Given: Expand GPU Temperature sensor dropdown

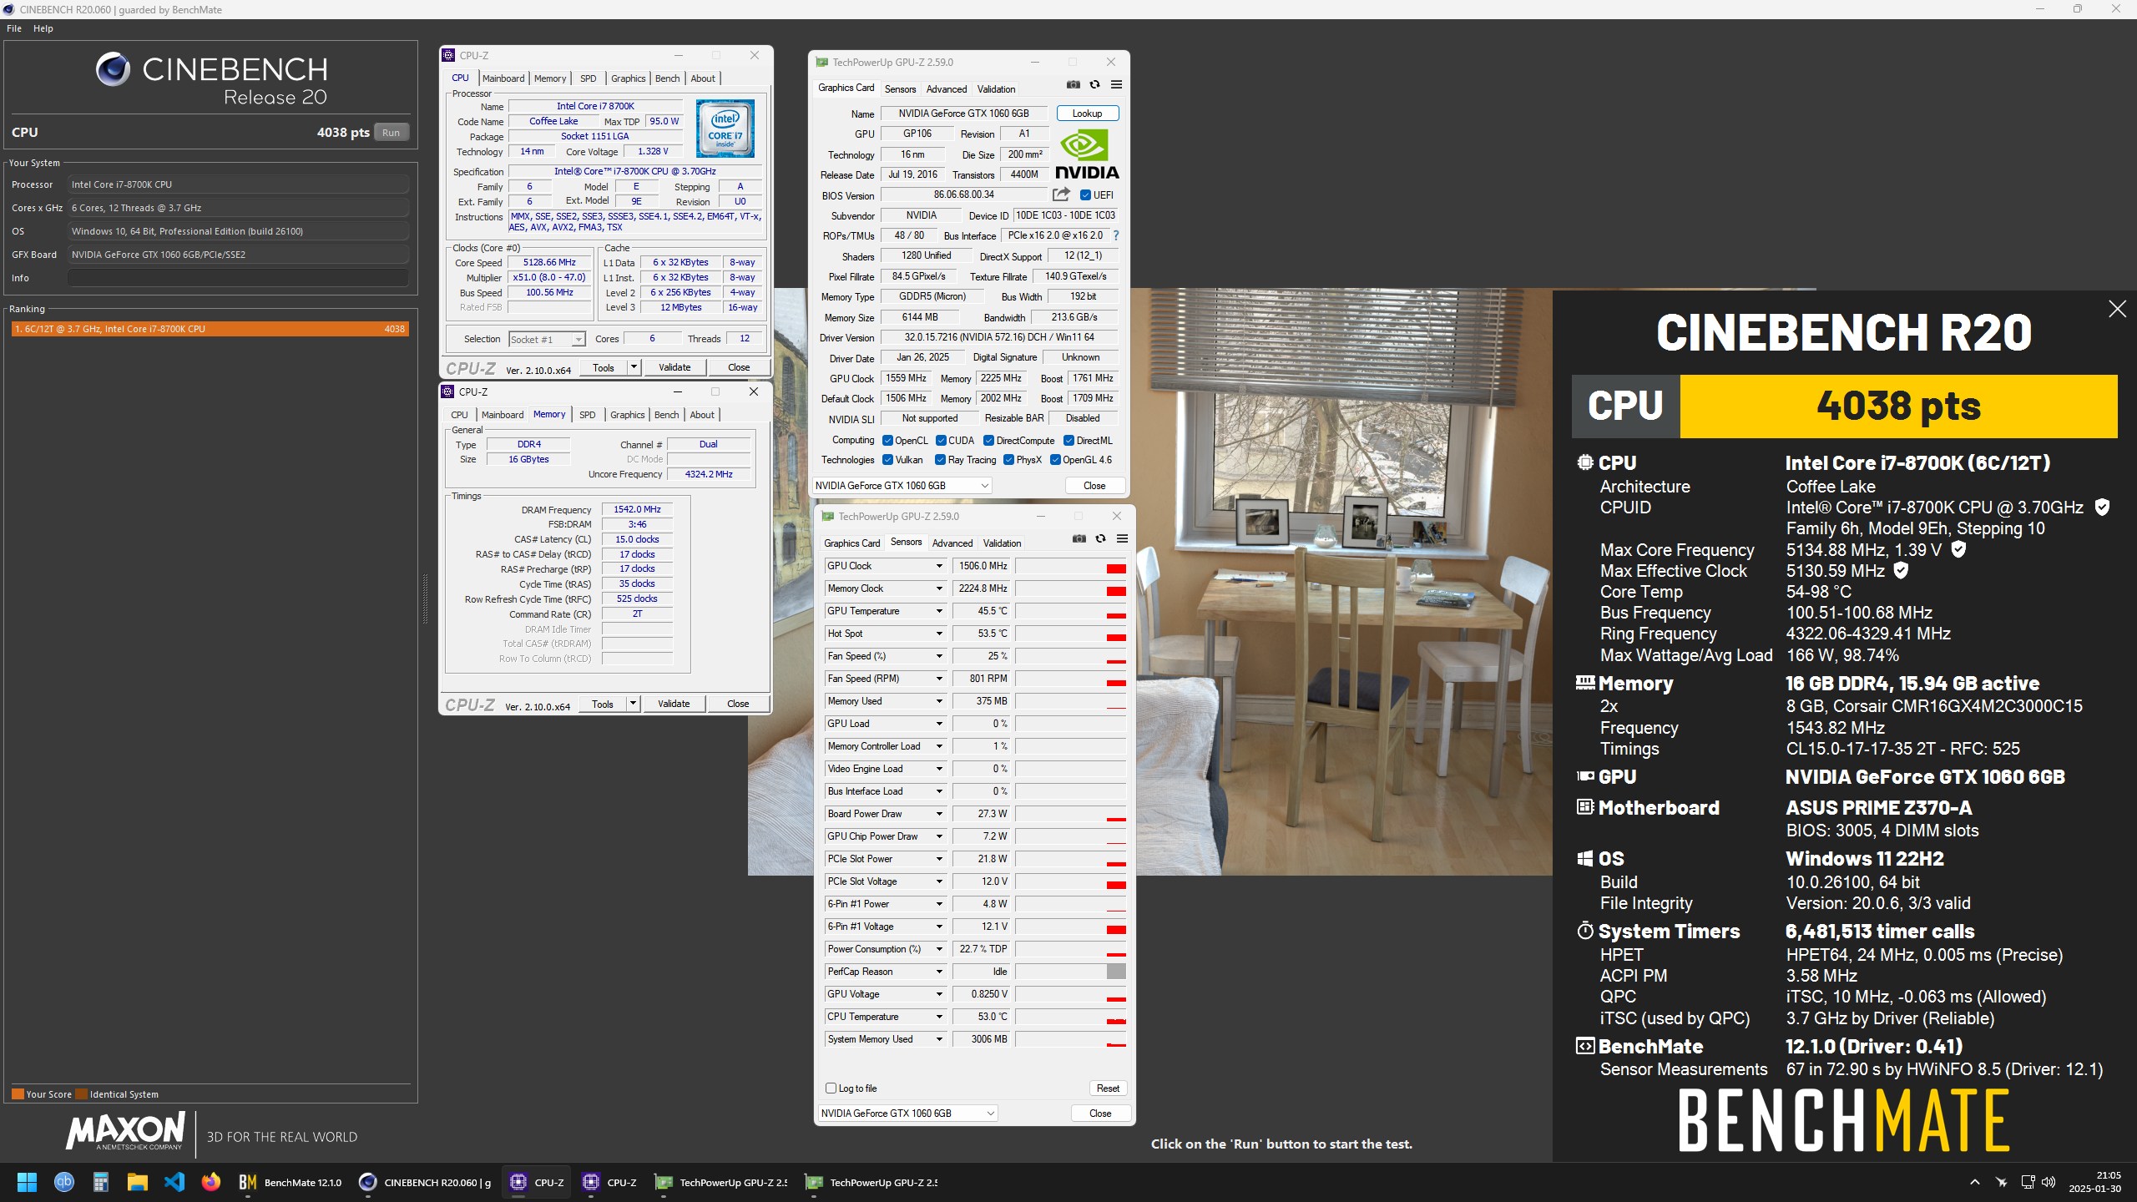Looking at the screenshot, I should pos(939,611).
